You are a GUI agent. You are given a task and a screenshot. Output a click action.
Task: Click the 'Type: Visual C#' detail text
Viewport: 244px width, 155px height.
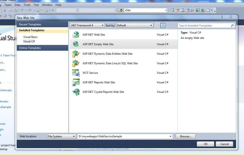(191, 33)
